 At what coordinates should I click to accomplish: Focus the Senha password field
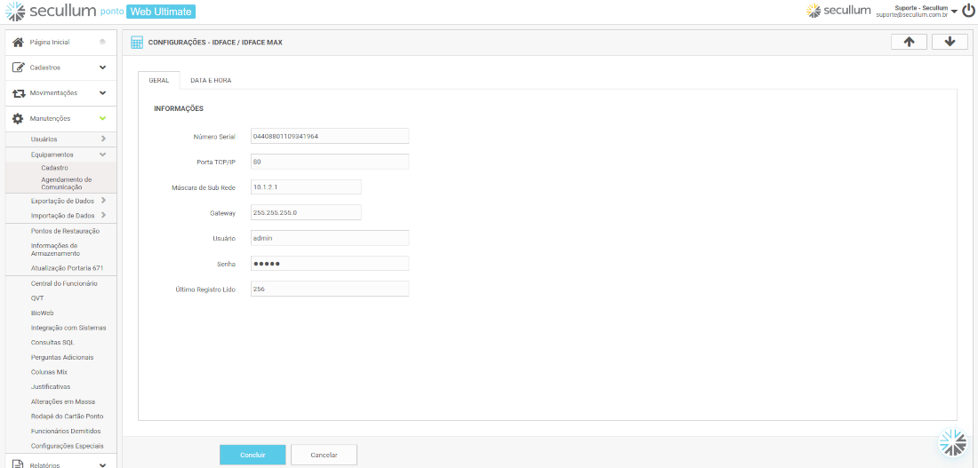(x=329, y=264)
